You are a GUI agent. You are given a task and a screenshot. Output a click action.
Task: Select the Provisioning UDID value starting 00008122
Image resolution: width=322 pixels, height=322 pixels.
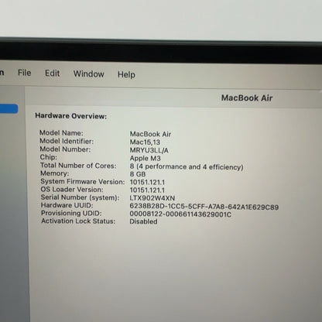(x=180, y=214)
